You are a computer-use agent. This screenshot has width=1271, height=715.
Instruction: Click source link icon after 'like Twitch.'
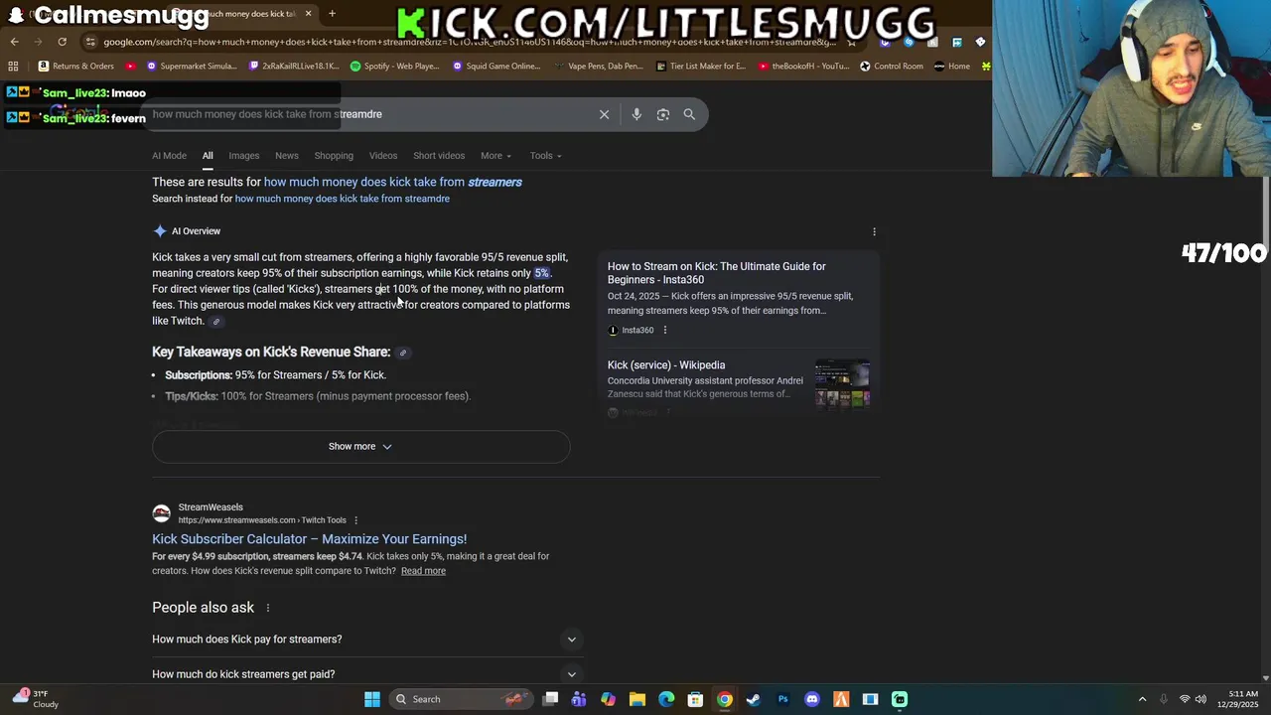216,322
